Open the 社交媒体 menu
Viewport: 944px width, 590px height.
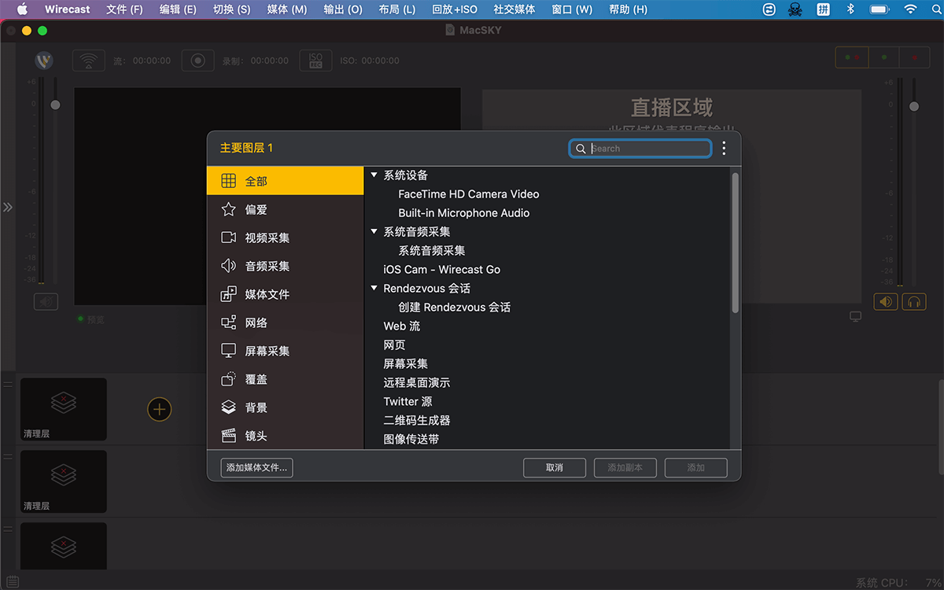pyautogui.click(x=514, y=9)
